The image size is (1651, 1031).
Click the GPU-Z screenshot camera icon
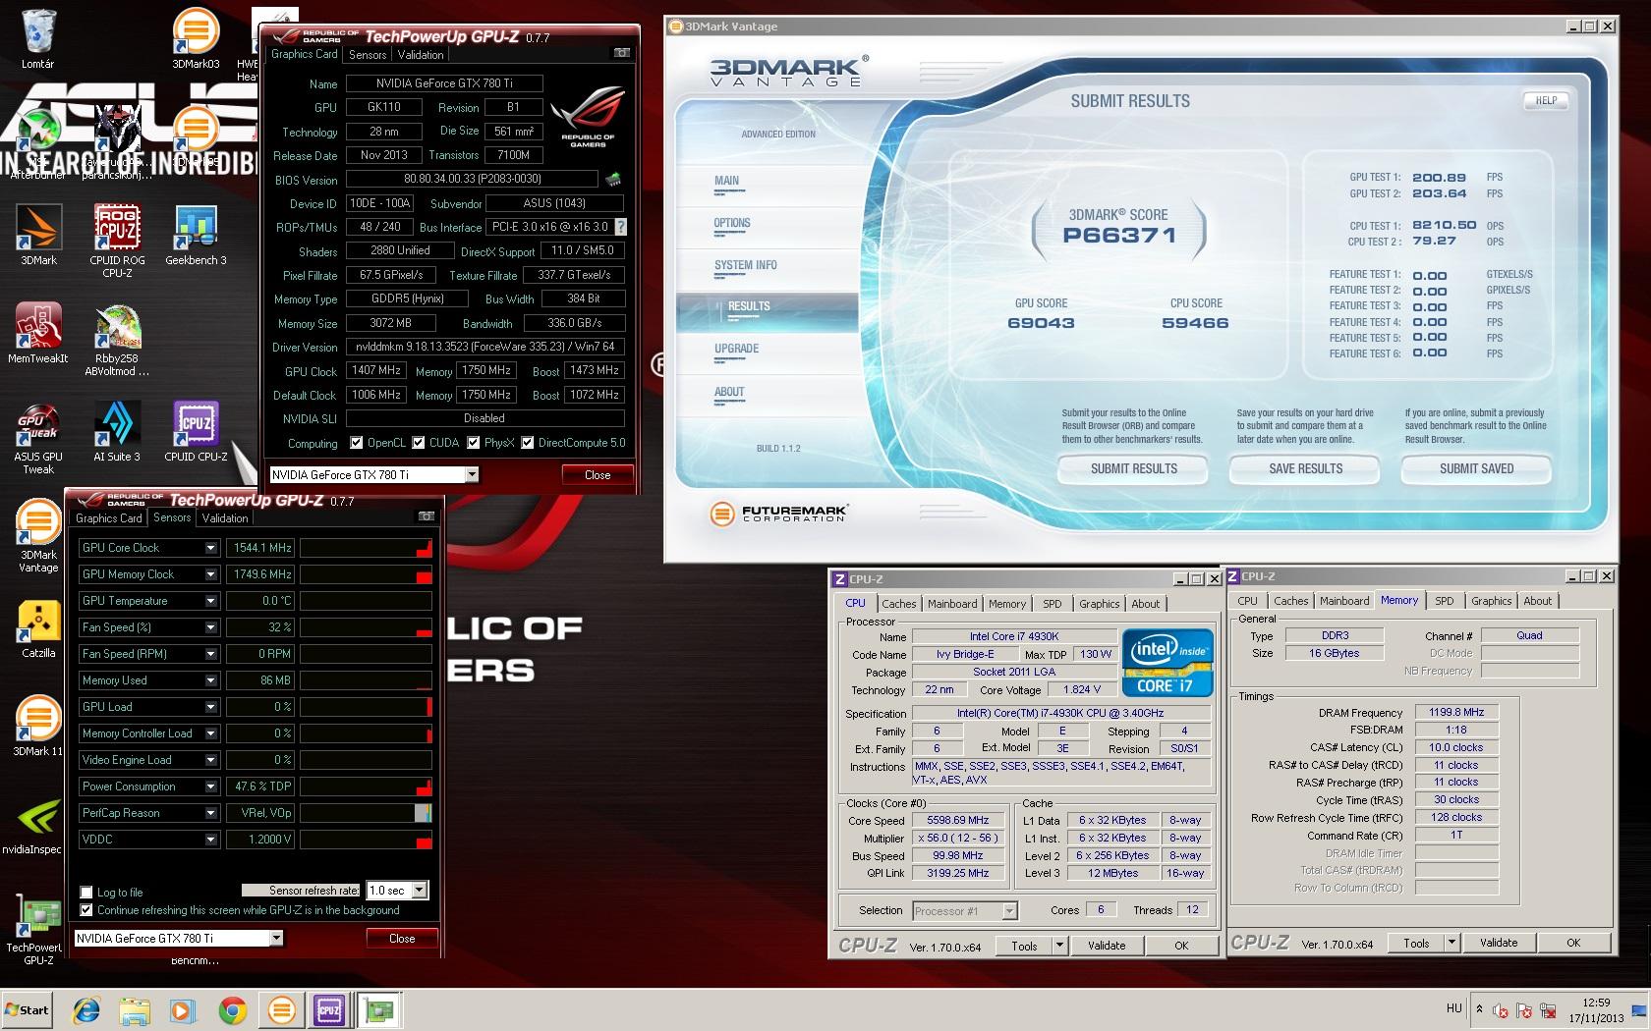621,53
